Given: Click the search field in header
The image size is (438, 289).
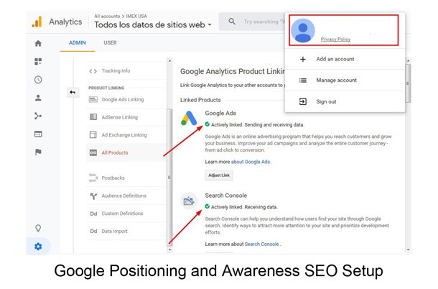Looking at the screenshot, I should pos(253,22).
